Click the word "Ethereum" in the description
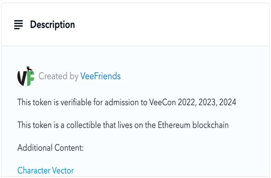 174,125
